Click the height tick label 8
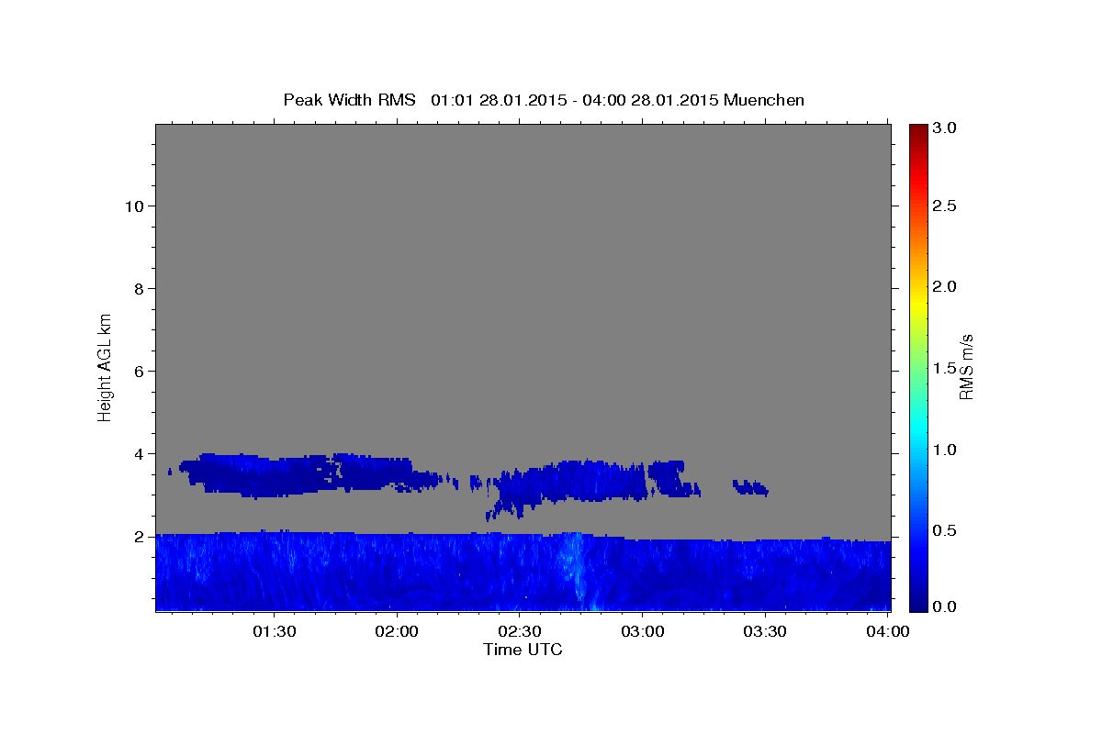 pos(138,288)
